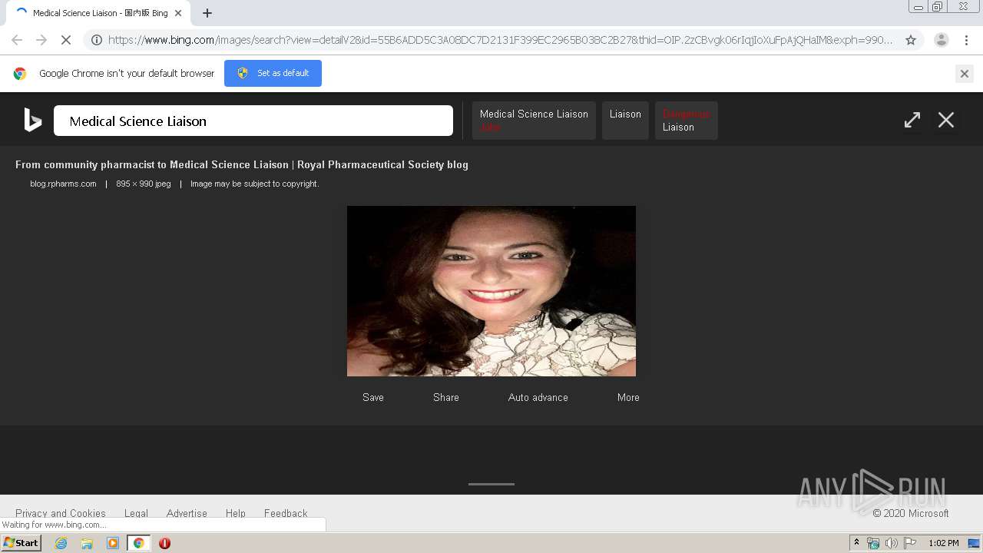Image resolution: width=983 pixels, height=553 pixels.
Task: Visit blog.rpharms.com source link
Action: click(x=63, y=184)
